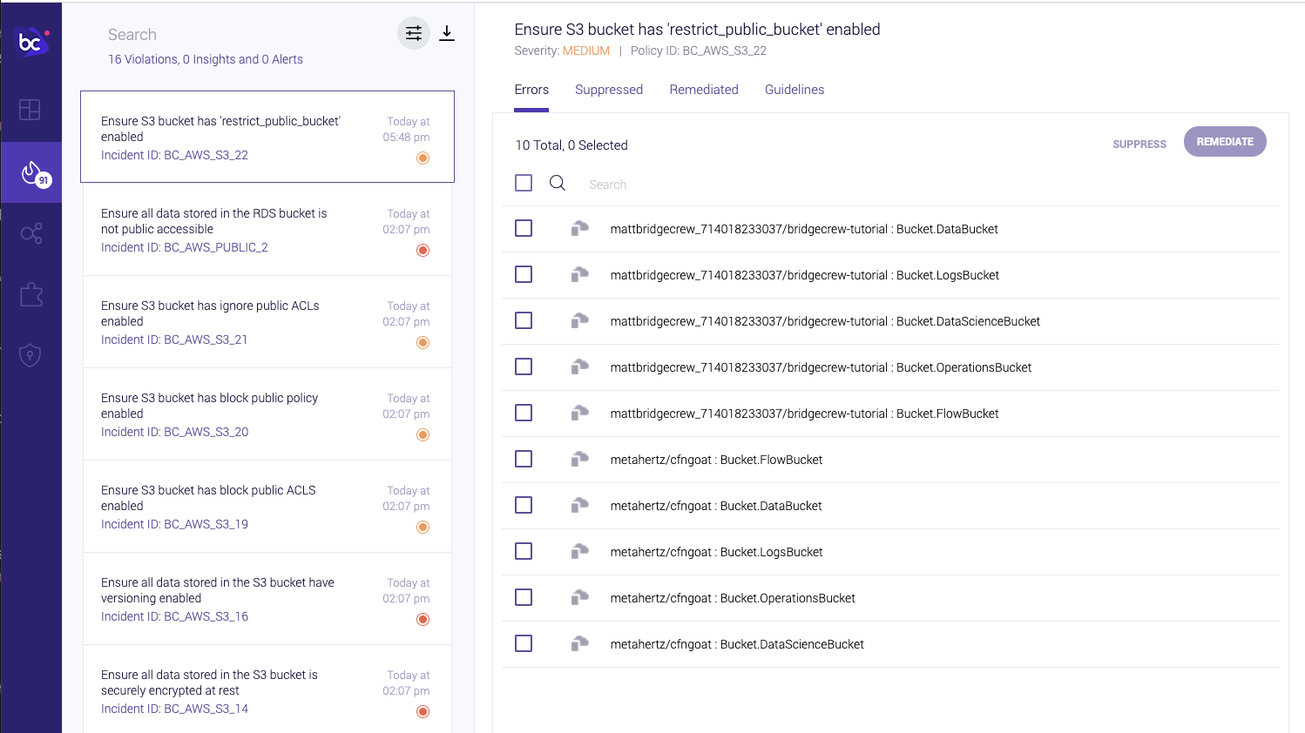Image resolution: width=1305 pixels, height=733 pixels.
Task: Switch to the Suppressed tab
Action: coord(609,90)
